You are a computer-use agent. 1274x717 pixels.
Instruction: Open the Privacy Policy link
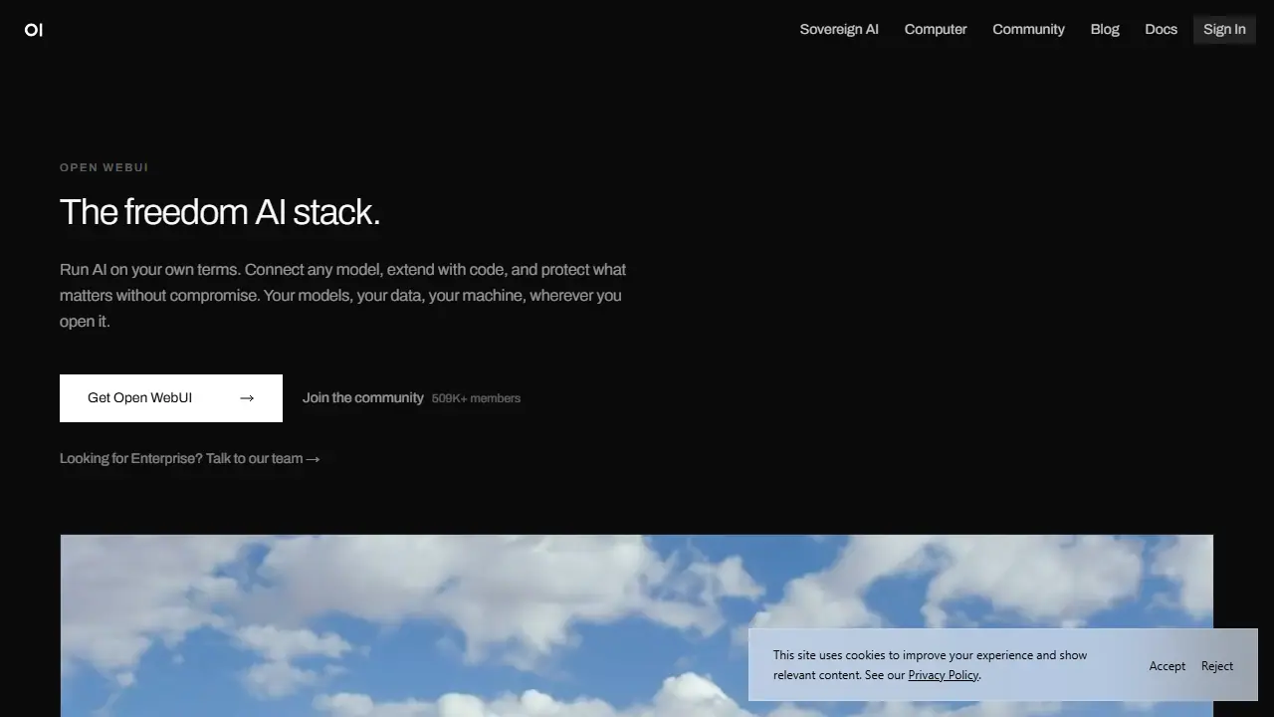pos(944,675)
